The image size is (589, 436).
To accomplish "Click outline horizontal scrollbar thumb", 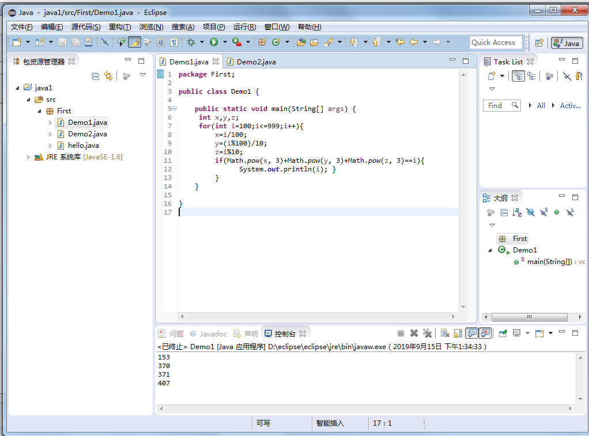I will point(529,317).
